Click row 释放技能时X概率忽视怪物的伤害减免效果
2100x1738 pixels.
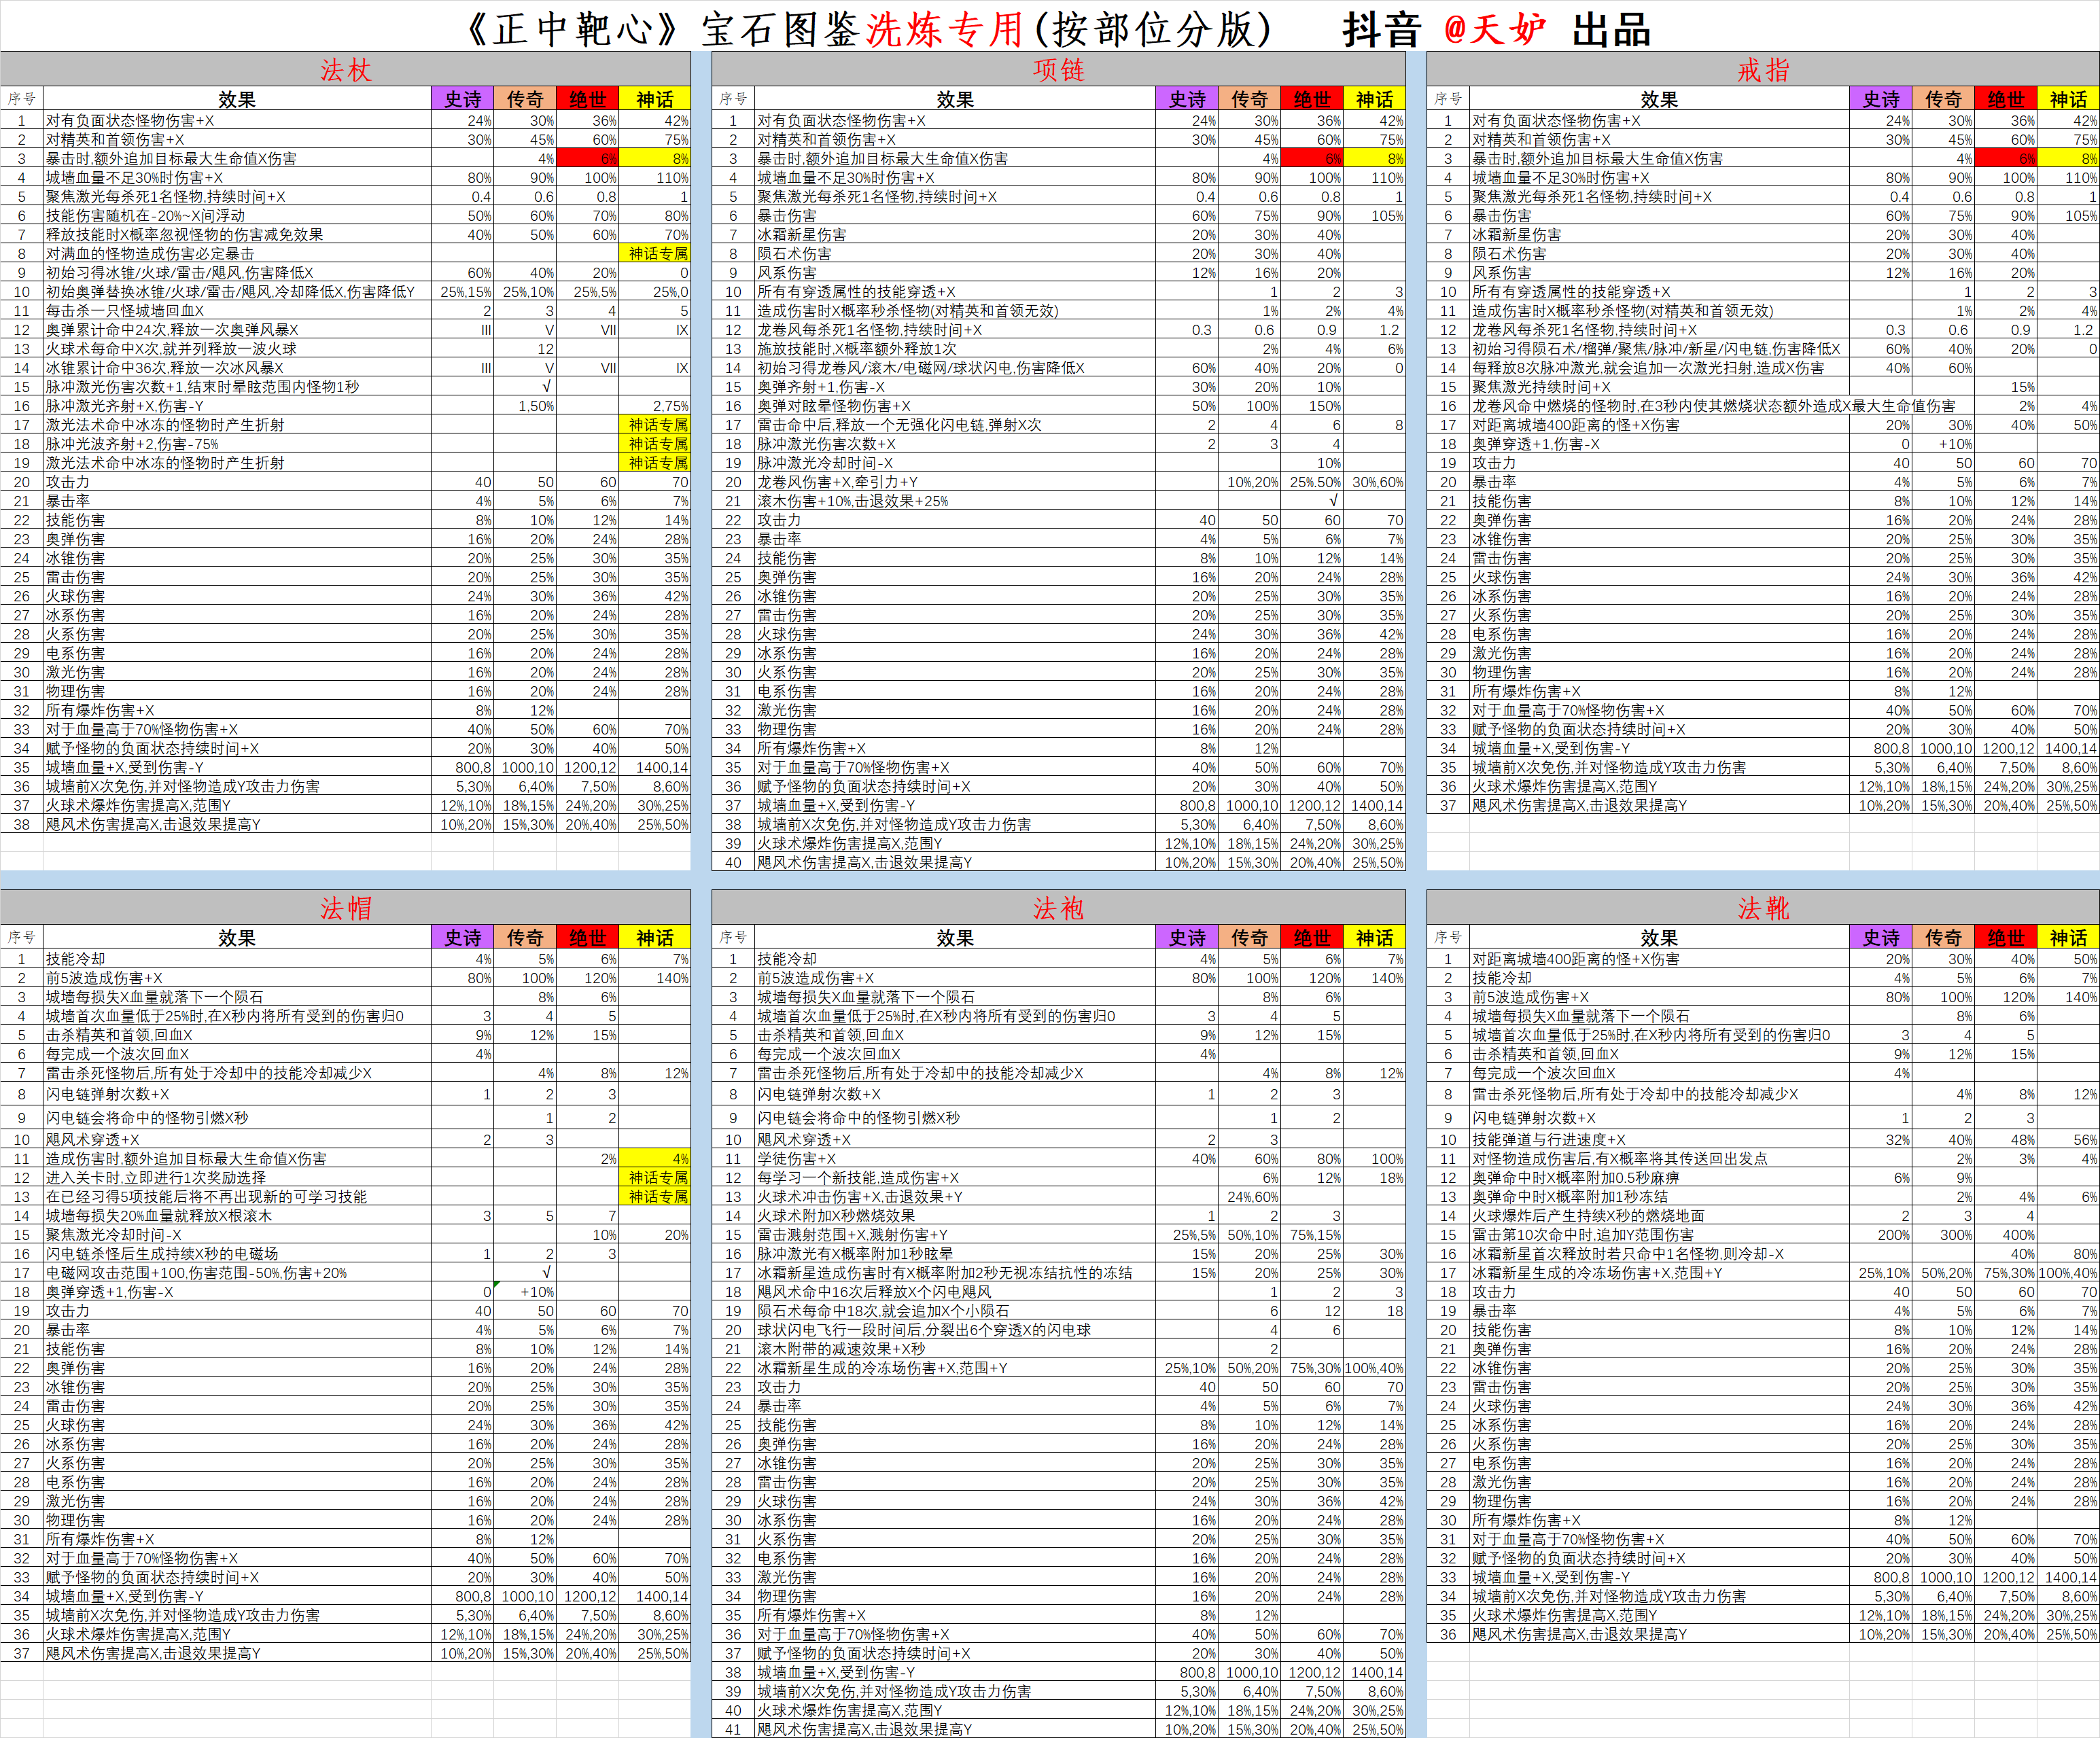[345, 234]
